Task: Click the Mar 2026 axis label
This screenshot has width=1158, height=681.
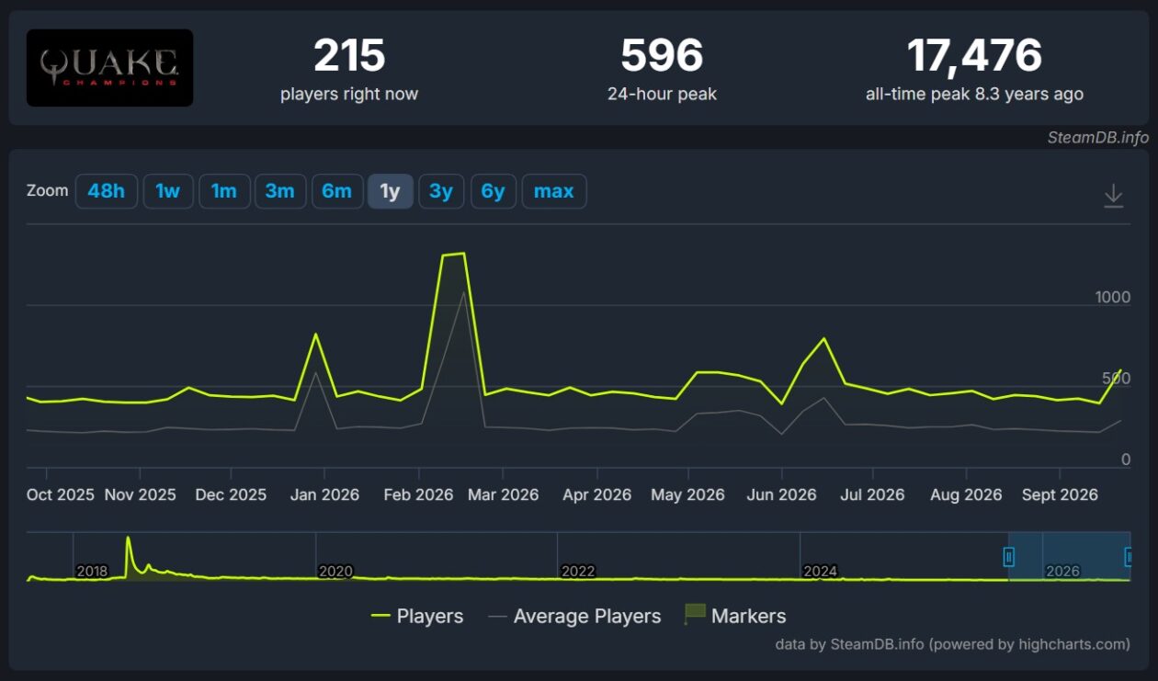Action: click(503, 494)
